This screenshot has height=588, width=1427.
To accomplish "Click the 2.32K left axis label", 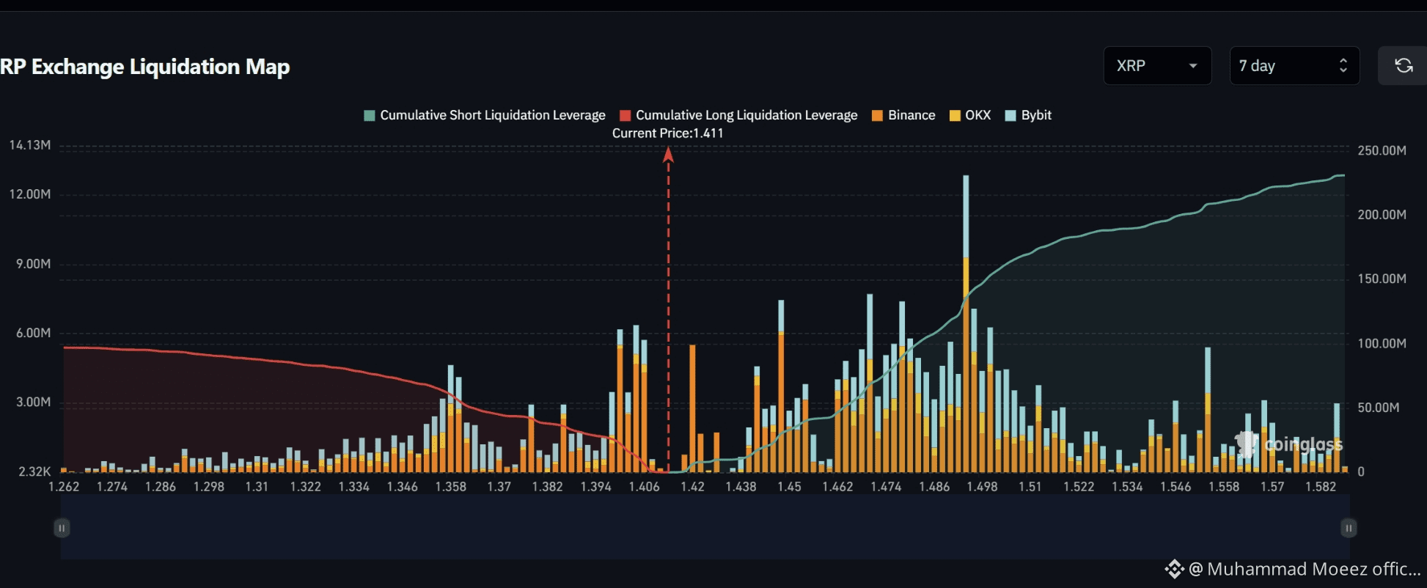I will click(34, 471).
